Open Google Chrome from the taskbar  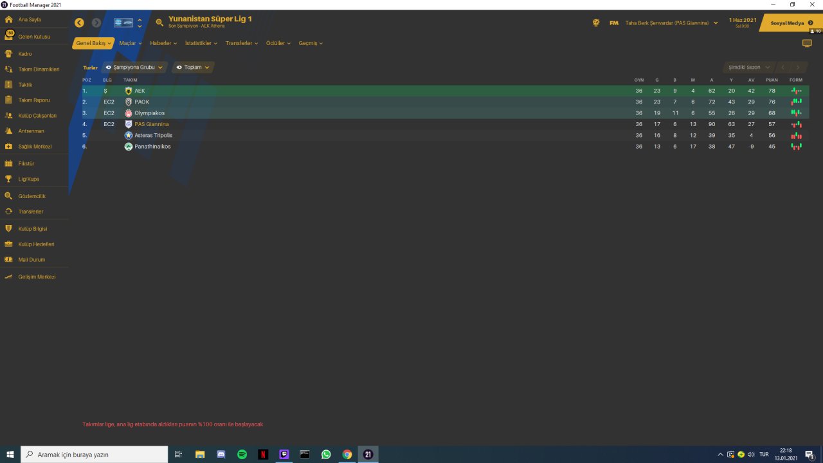347,455
